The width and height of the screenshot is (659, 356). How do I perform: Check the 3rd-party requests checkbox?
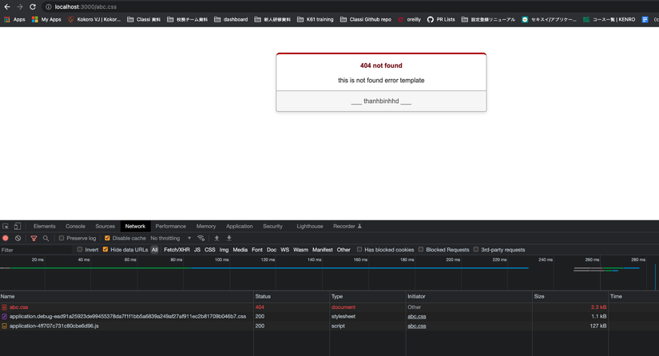coord(476,249)
